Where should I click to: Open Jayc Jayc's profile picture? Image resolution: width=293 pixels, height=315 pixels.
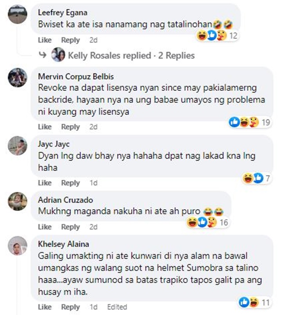click(x=18, y=146)
